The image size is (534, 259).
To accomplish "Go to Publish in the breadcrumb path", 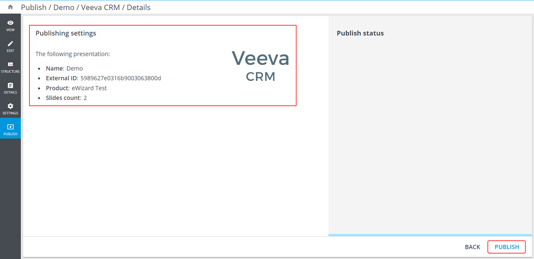I will coord(33,8).
